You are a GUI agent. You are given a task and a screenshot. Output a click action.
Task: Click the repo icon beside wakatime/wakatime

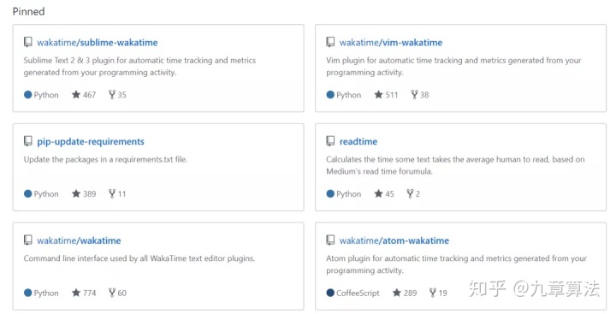coord(28,240)
